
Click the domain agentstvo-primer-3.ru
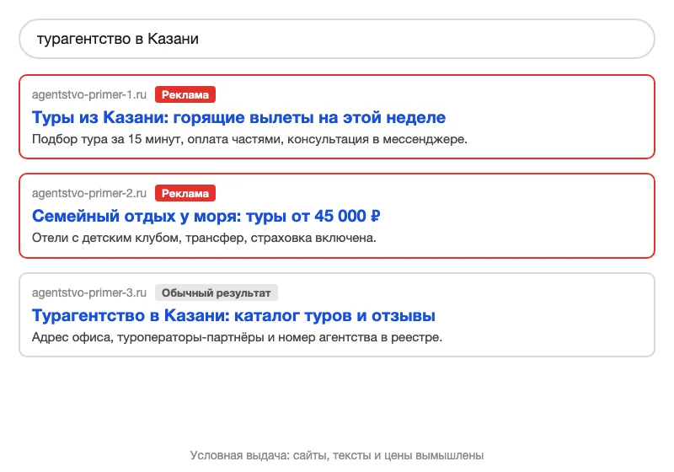pos(89,292)
